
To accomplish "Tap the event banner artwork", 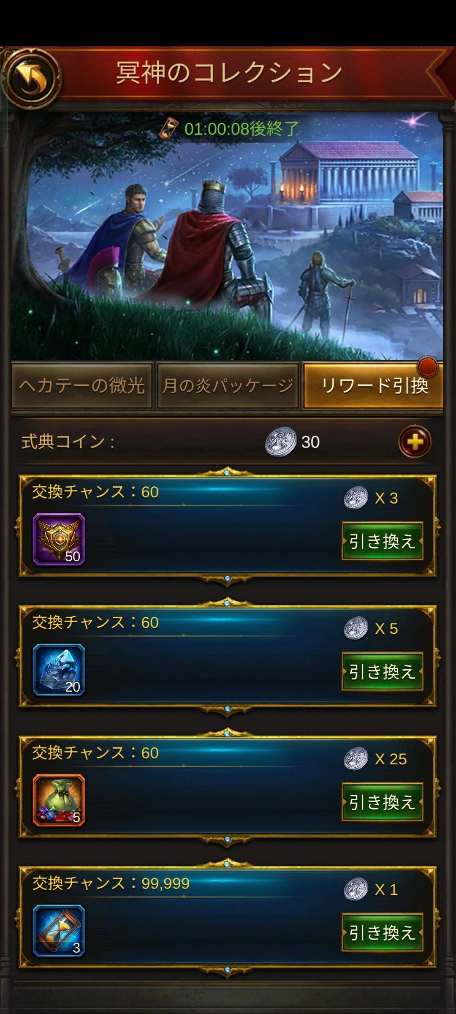I will 227,237.
